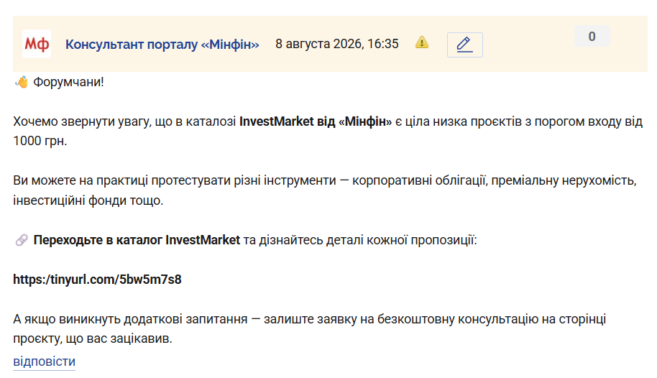
Task: Click the greeting word Форумчани!
Action: [69, 82]
